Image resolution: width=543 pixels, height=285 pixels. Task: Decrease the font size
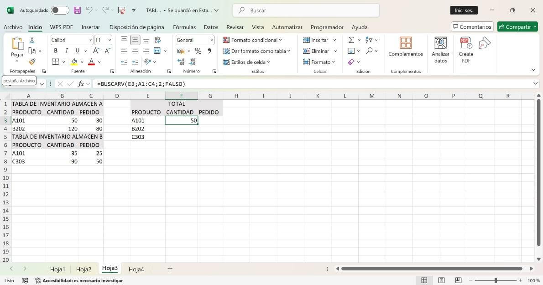(x=107, y=51)
